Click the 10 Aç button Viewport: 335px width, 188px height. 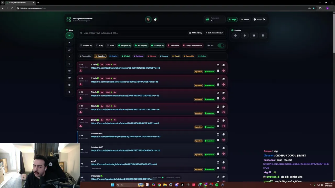point(99,45)
